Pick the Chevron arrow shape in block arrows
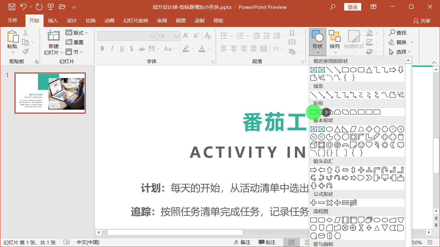Image resolution: width=440 pixels, height=247 pixels. 369,178
